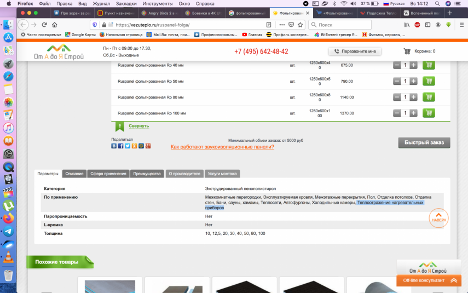Reload the page with refresh icon

(44, 25)
